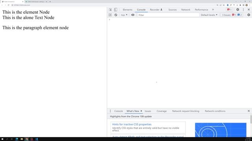Select the What's New drawer tab
The height and width of the screenshot is (141, 252).
(x=133, y=111)
